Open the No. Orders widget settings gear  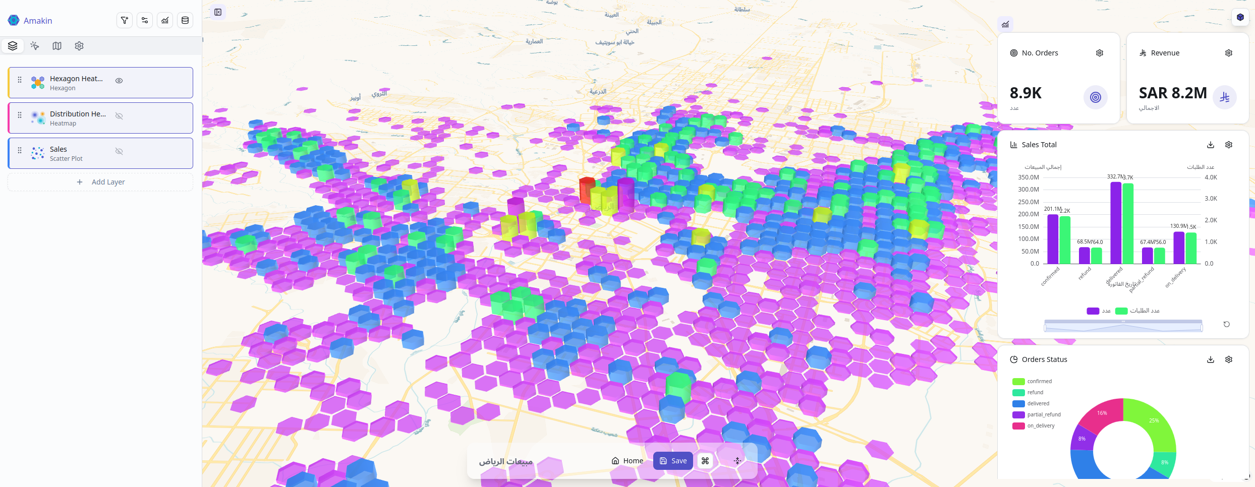[x=1100, y=52]
